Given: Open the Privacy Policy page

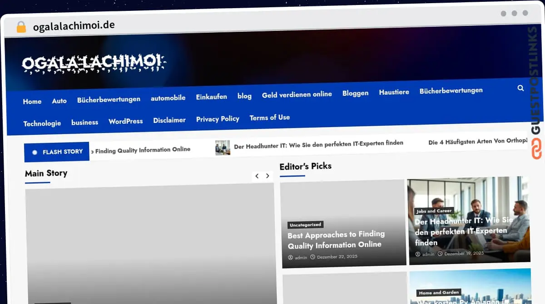Looking at the screenshot, I should (218, 119).
